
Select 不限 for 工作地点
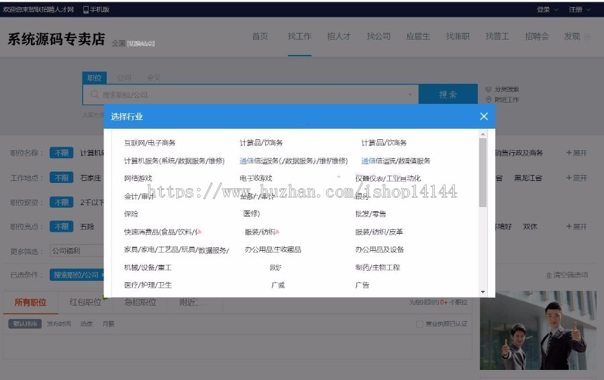(61, 178)
